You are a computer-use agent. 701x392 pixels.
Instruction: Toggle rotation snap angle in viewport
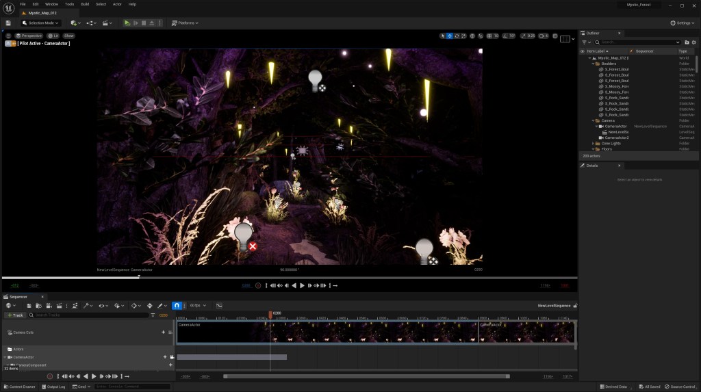point(505,36)
